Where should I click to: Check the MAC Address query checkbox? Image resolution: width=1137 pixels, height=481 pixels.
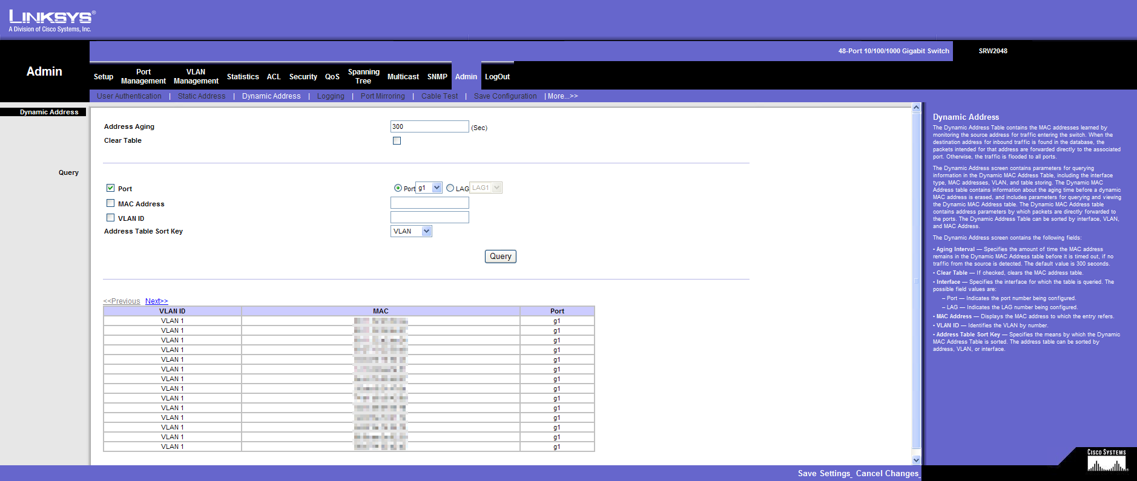[x=111, y=203]
